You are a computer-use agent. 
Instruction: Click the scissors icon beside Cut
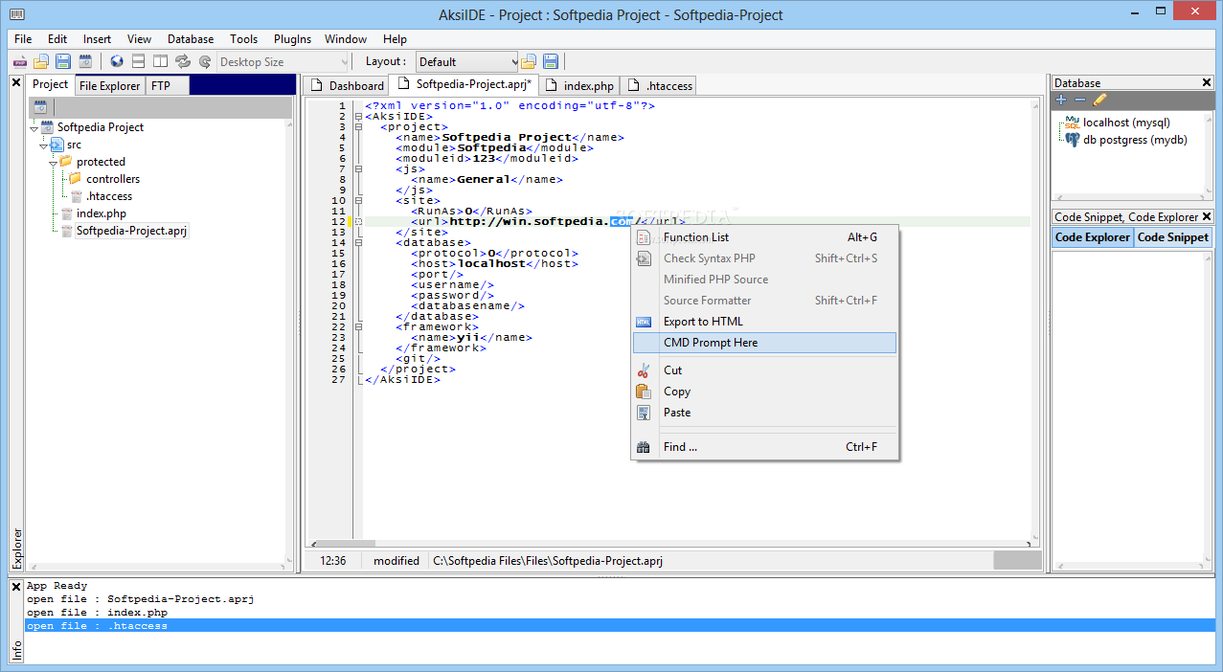pos(645,370)
